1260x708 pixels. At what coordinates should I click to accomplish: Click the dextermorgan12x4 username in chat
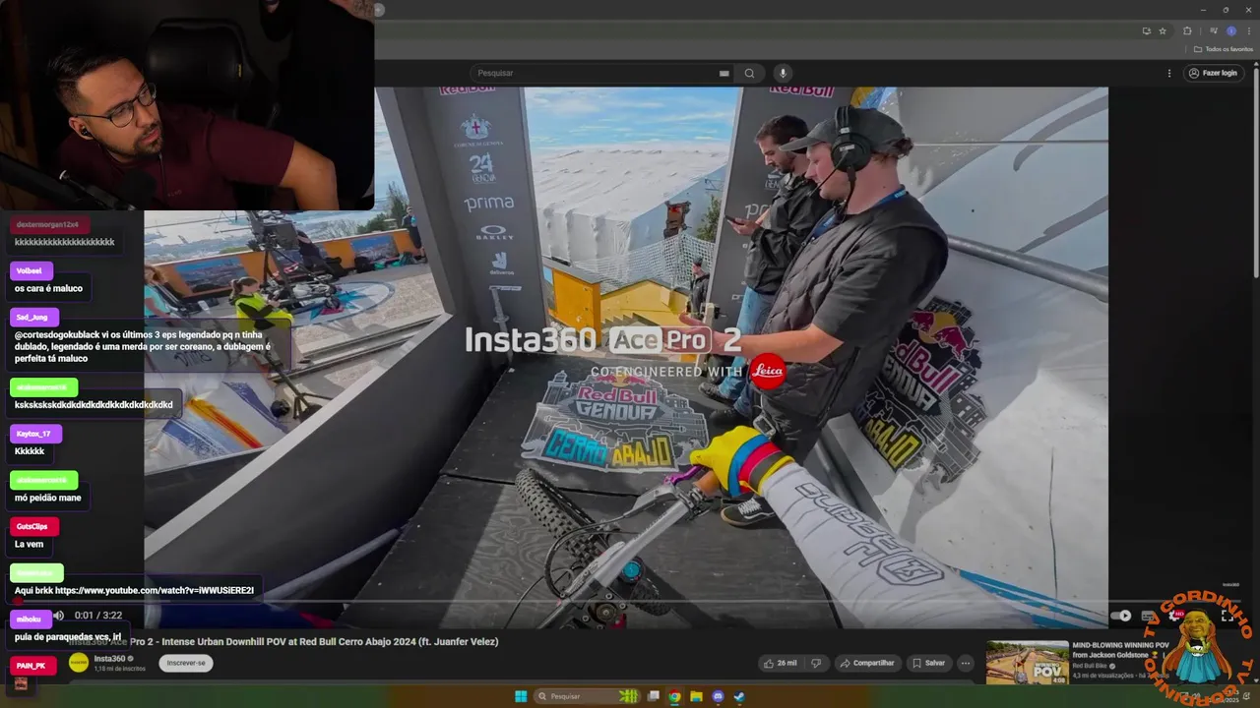[48, 224]
